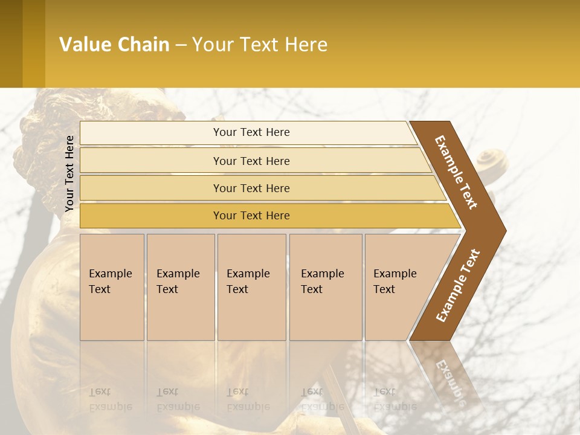This screenshot has width=580, height=435.
Task: Click the upper 'Example Text' on brown arrow
Action: (456, 172)
